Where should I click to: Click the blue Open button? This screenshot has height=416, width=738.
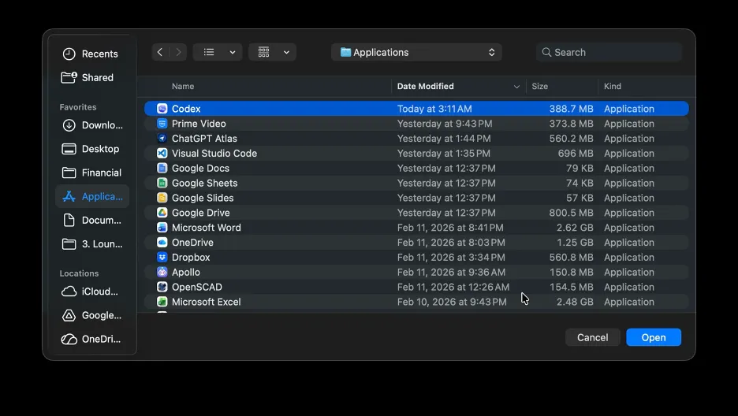(x=654, y=337)
